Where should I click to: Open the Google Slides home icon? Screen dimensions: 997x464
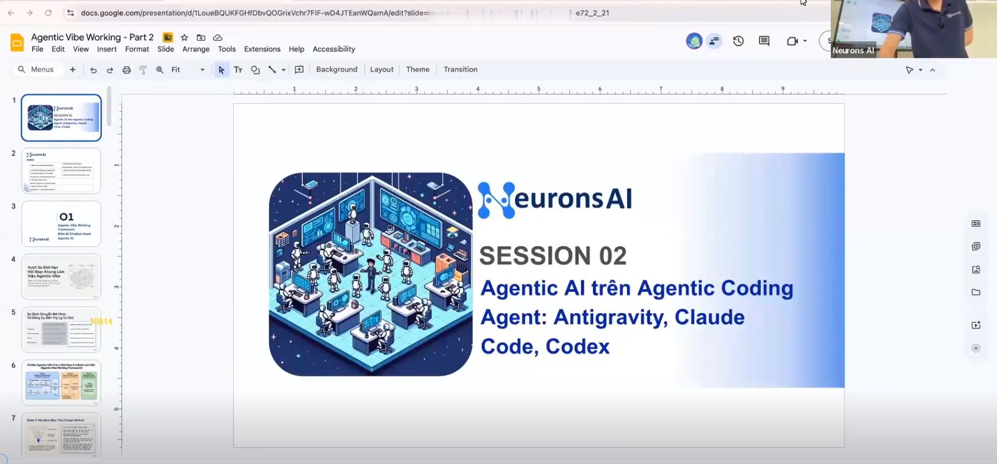click(17, 42)
